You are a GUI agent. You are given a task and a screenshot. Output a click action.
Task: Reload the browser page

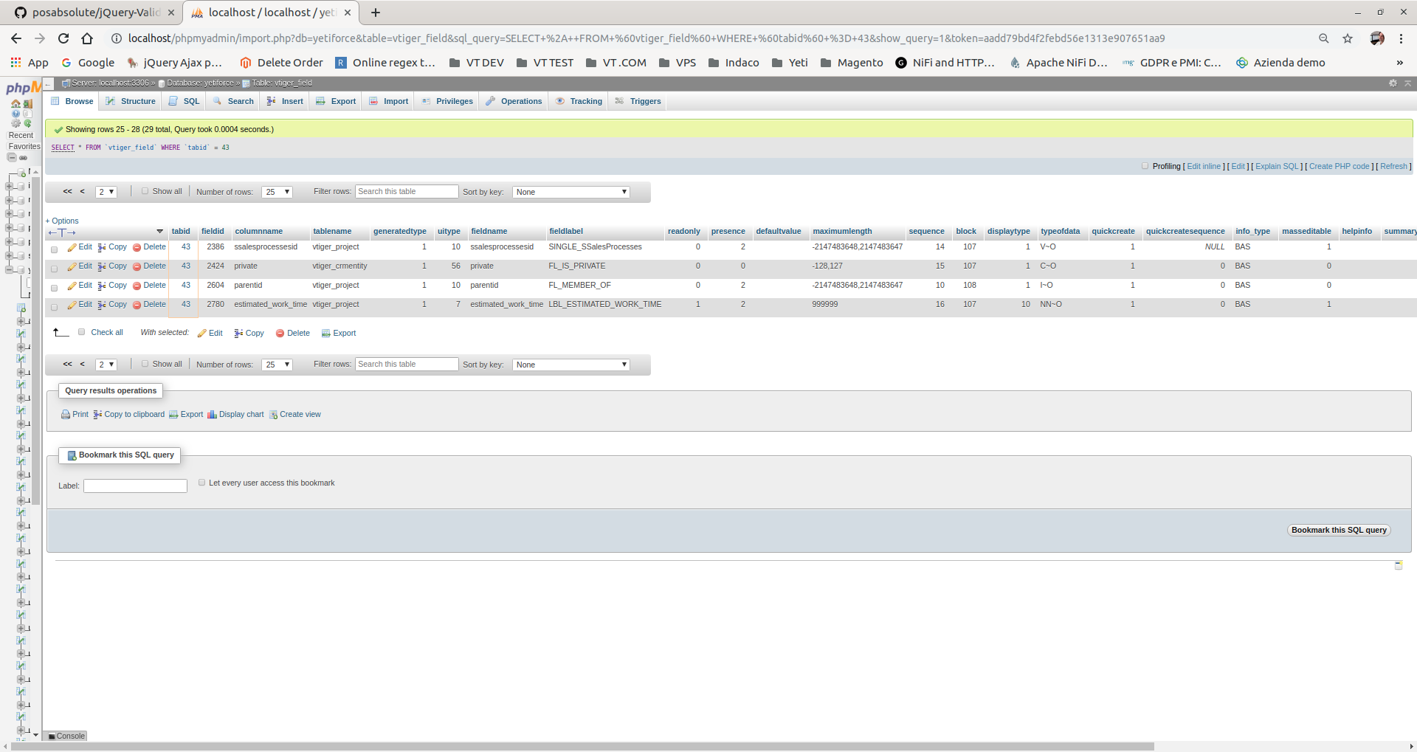point(63,38)
